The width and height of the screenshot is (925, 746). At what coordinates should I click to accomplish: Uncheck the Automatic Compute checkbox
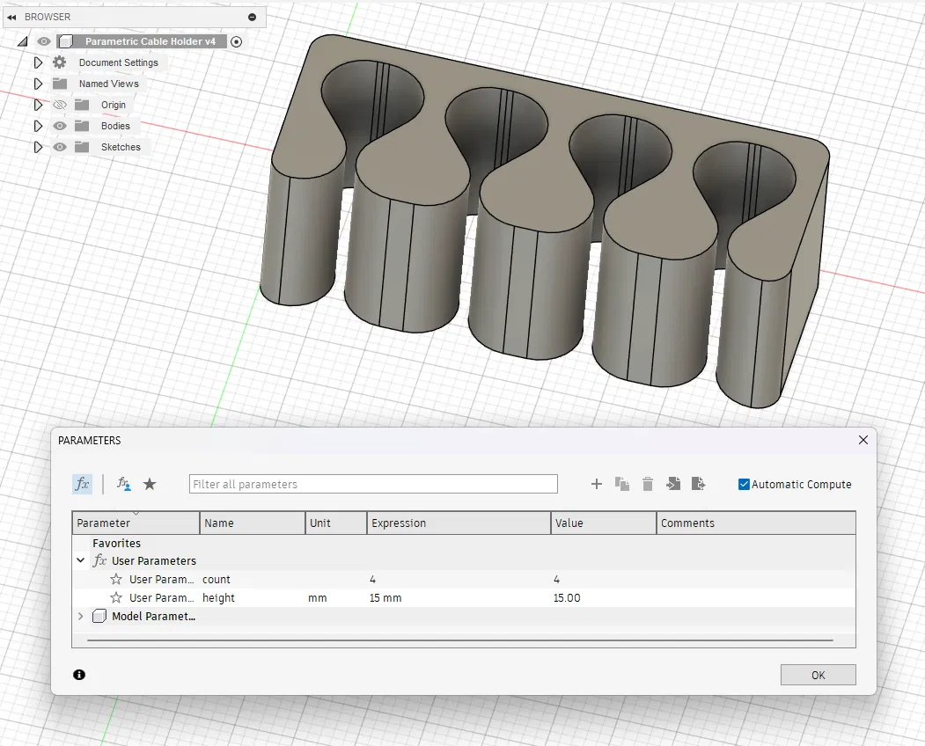pyautogui.click(x=744, y=484)
